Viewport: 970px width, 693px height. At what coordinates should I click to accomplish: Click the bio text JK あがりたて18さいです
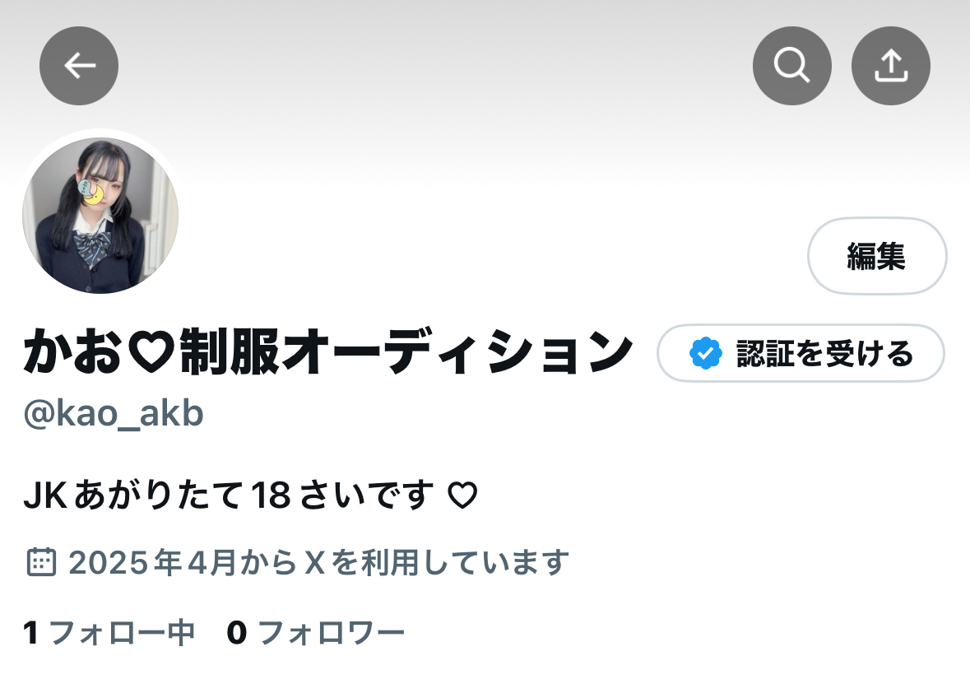click(228, 495)
